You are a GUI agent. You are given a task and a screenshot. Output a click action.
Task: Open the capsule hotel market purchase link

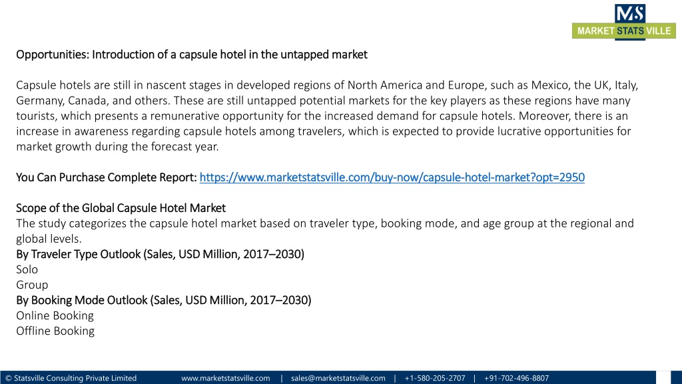click(392, 177)
